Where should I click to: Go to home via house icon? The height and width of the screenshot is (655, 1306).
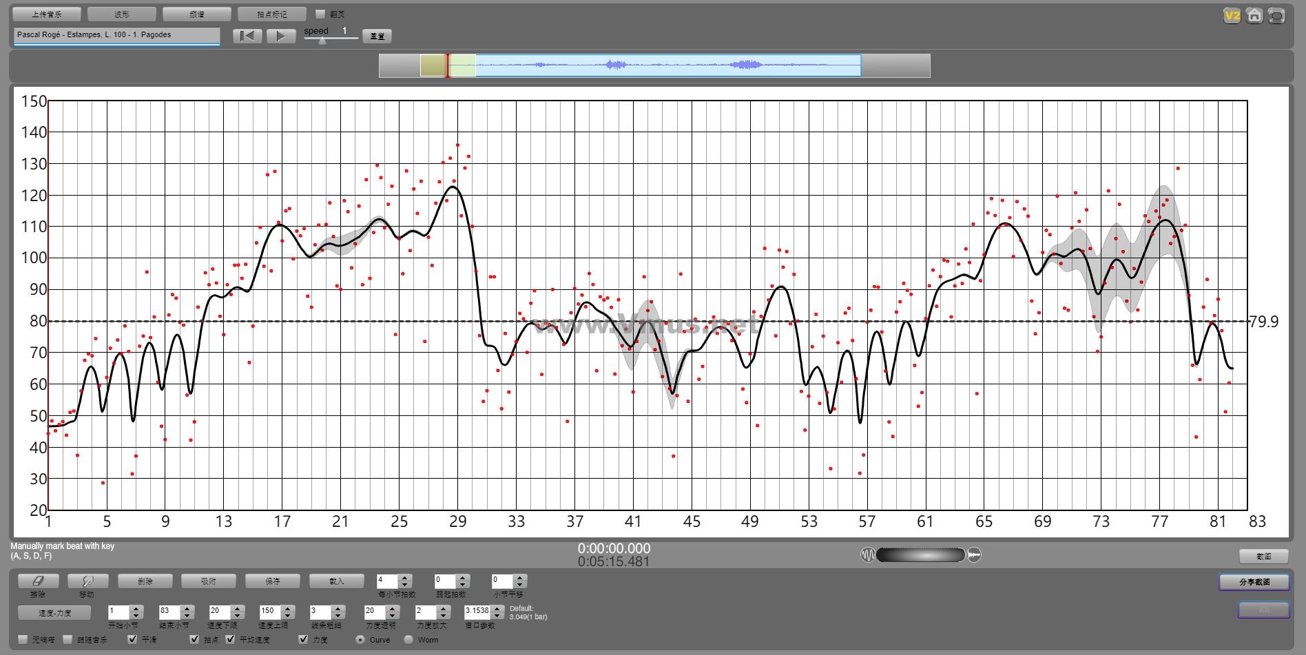pyautogui.click(x=1254, y=16)
